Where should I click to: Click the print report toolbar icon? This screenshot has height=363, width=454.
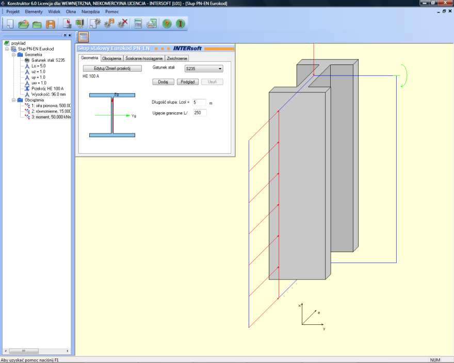tap(152, 24)
